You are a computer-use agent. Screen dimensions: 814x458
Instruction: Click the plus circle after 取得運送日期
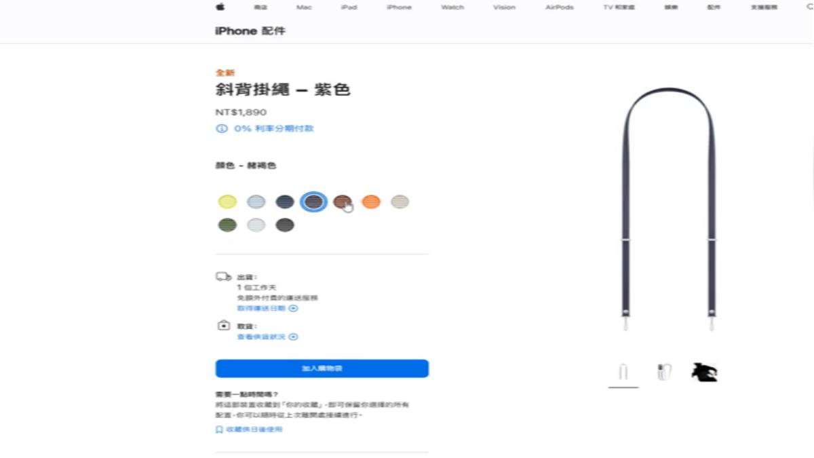tap(294, 308)
